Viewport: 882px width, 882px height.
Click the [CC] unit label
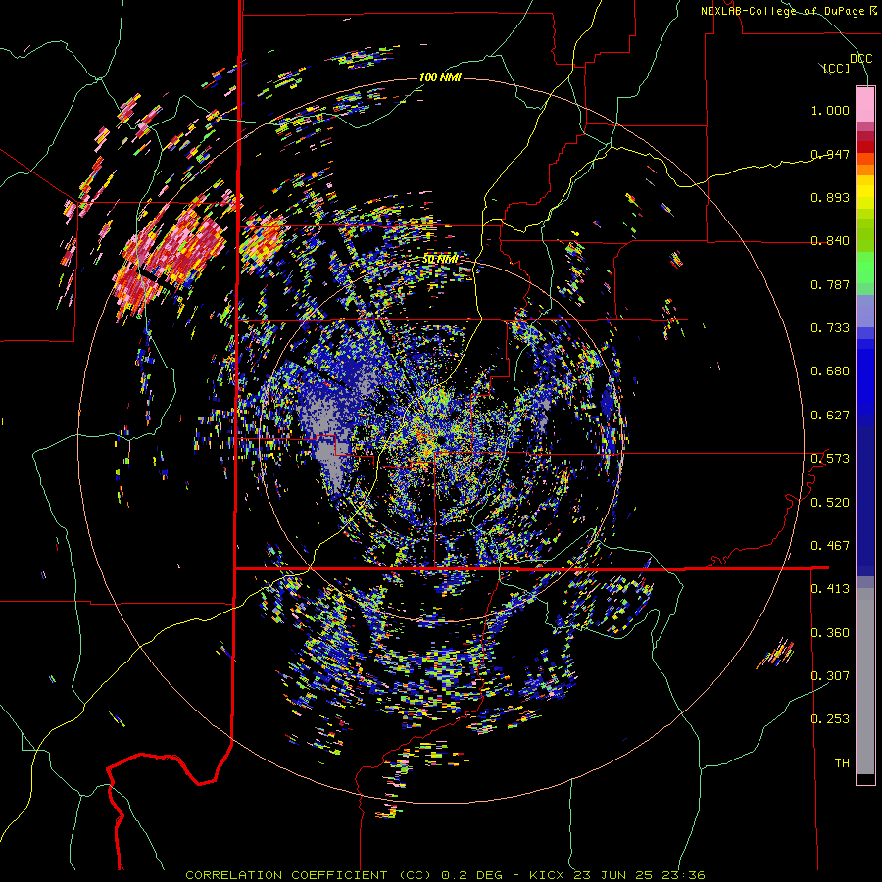click(x=837, y=68)
